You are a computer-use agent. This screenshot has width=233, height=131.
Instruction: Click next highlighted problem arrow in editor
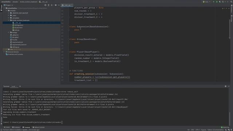tap(229, 8)
